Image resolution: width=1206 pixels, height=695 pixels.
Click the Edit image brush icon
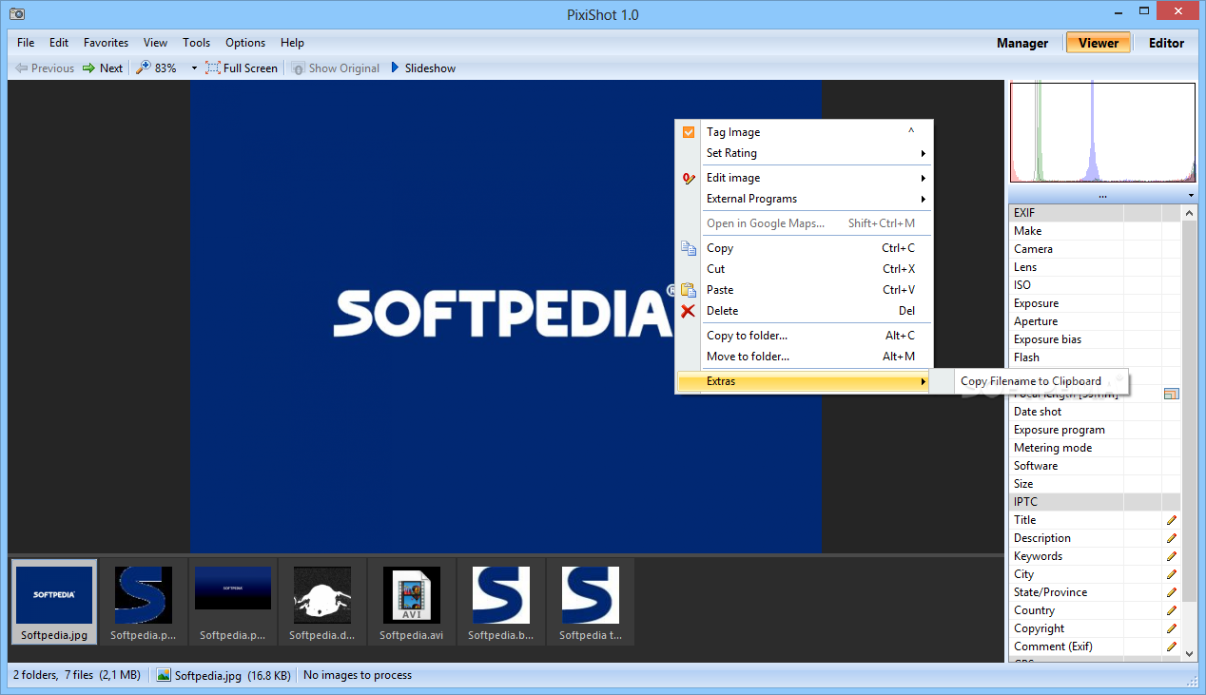pos(689,178)
